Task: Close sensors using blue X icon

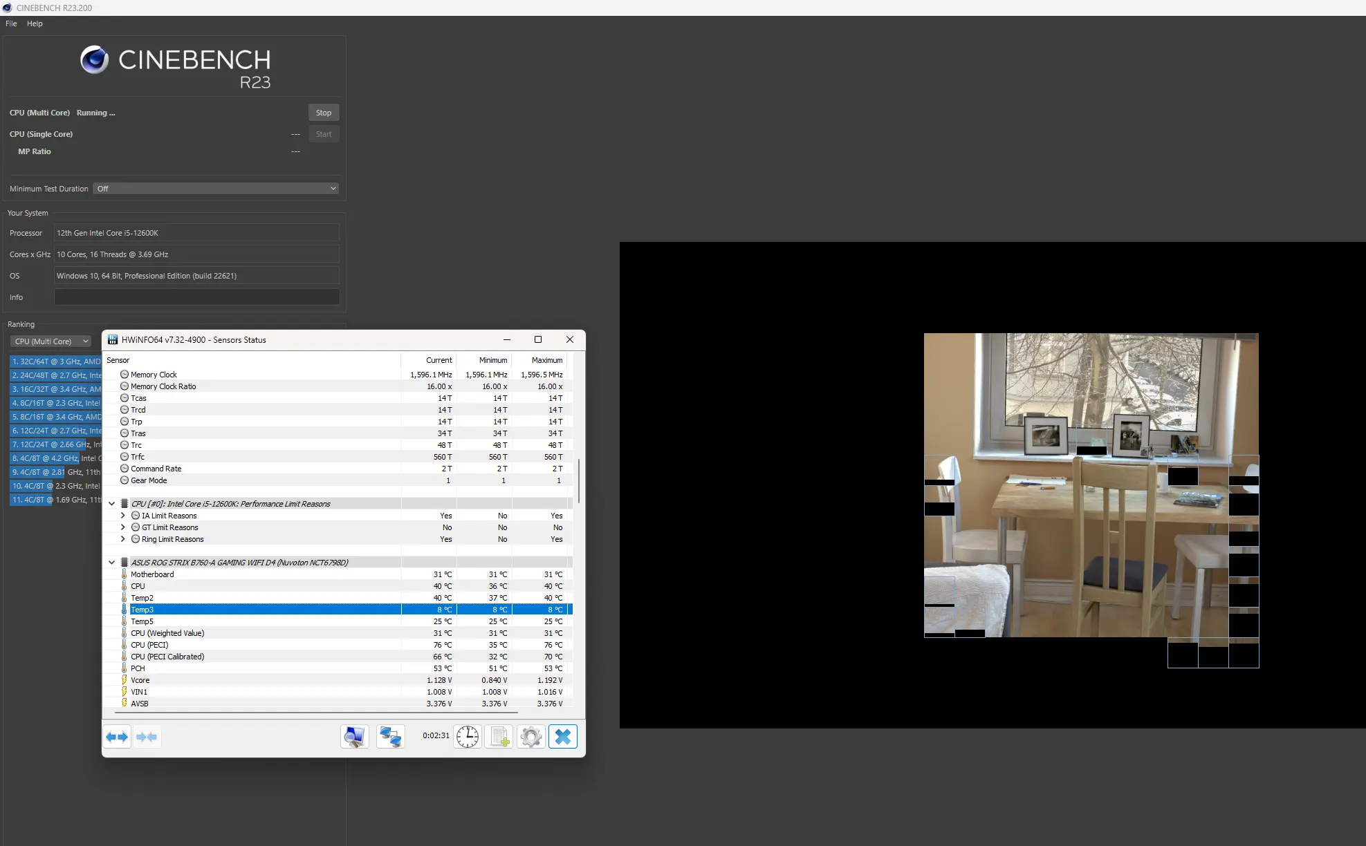Action: [x=563, y=737]
